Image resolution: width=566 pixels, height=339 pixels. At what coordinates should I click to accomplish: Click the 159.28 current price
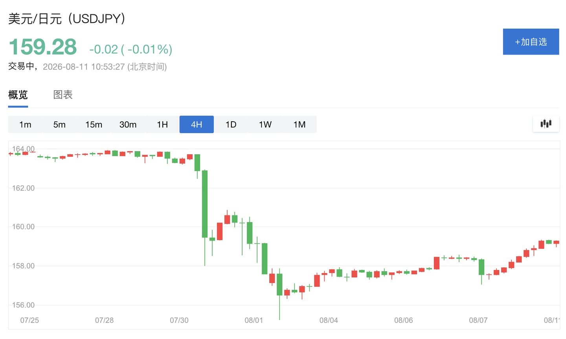pos(42,47)
